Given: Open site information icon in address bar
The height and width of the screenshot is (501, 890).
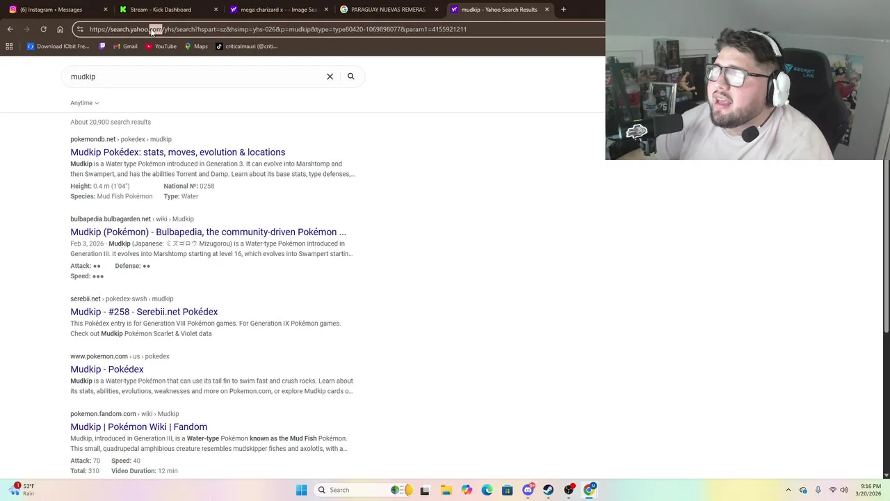Looking at the screenshot, I should (80, 29).
